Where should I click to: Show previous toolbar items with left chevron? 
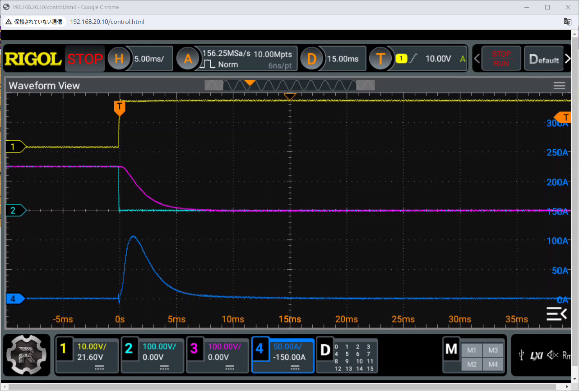(477, 59)
